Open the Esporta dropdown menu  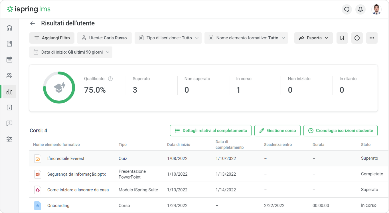pyautogui.click(x=313, y=38)
